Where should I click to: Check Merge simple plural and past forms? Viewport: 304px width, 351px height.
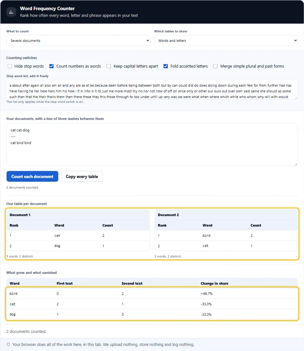(x=215, y=66)
